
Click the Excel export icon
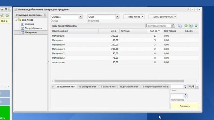tap(191, 26)
